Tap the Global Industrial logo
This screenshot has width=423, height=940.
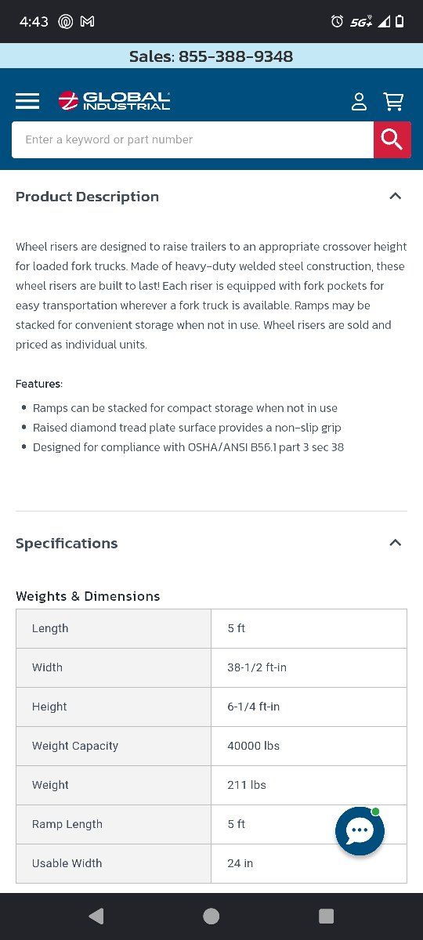114,101
